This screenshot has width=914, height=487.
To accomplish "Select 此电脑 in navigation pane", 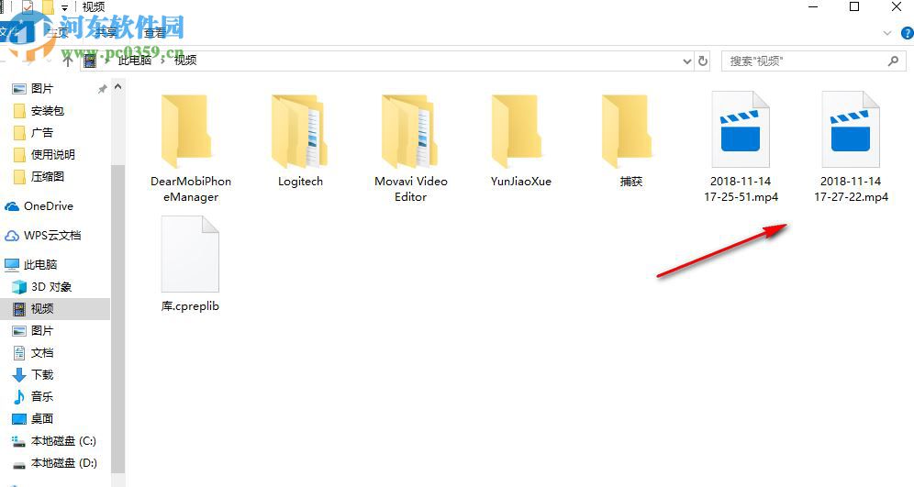I will (x=31, y=265).
